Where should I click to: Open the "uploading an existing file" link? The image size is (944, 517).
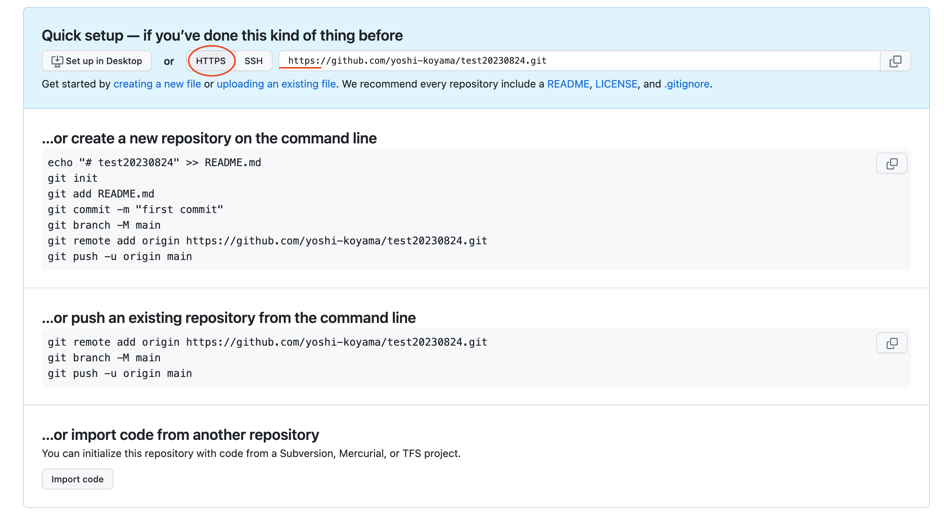(x=276, y=84)
